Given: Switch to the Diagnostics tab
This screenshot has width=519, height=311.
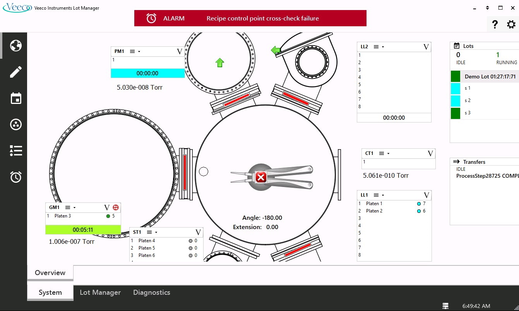Looking at the screenshot, I should click(152, 292).
